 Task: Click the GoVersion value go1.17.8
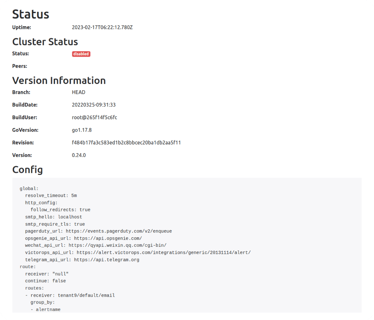82,130
